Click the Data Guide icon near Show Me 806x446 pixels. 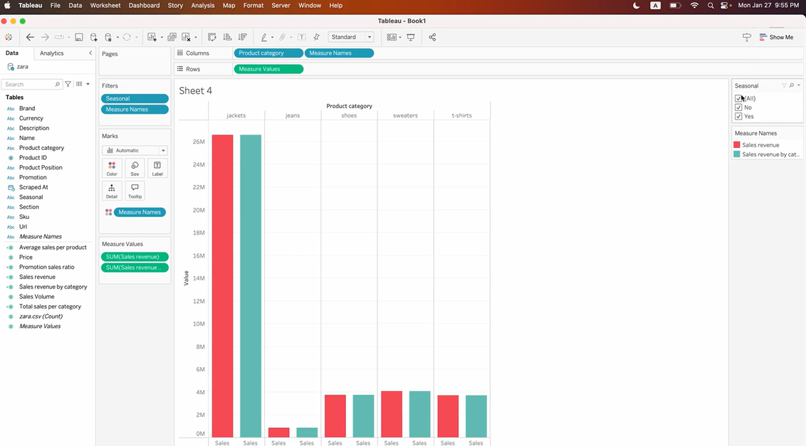pyautogui.click(x=747, y=37)
